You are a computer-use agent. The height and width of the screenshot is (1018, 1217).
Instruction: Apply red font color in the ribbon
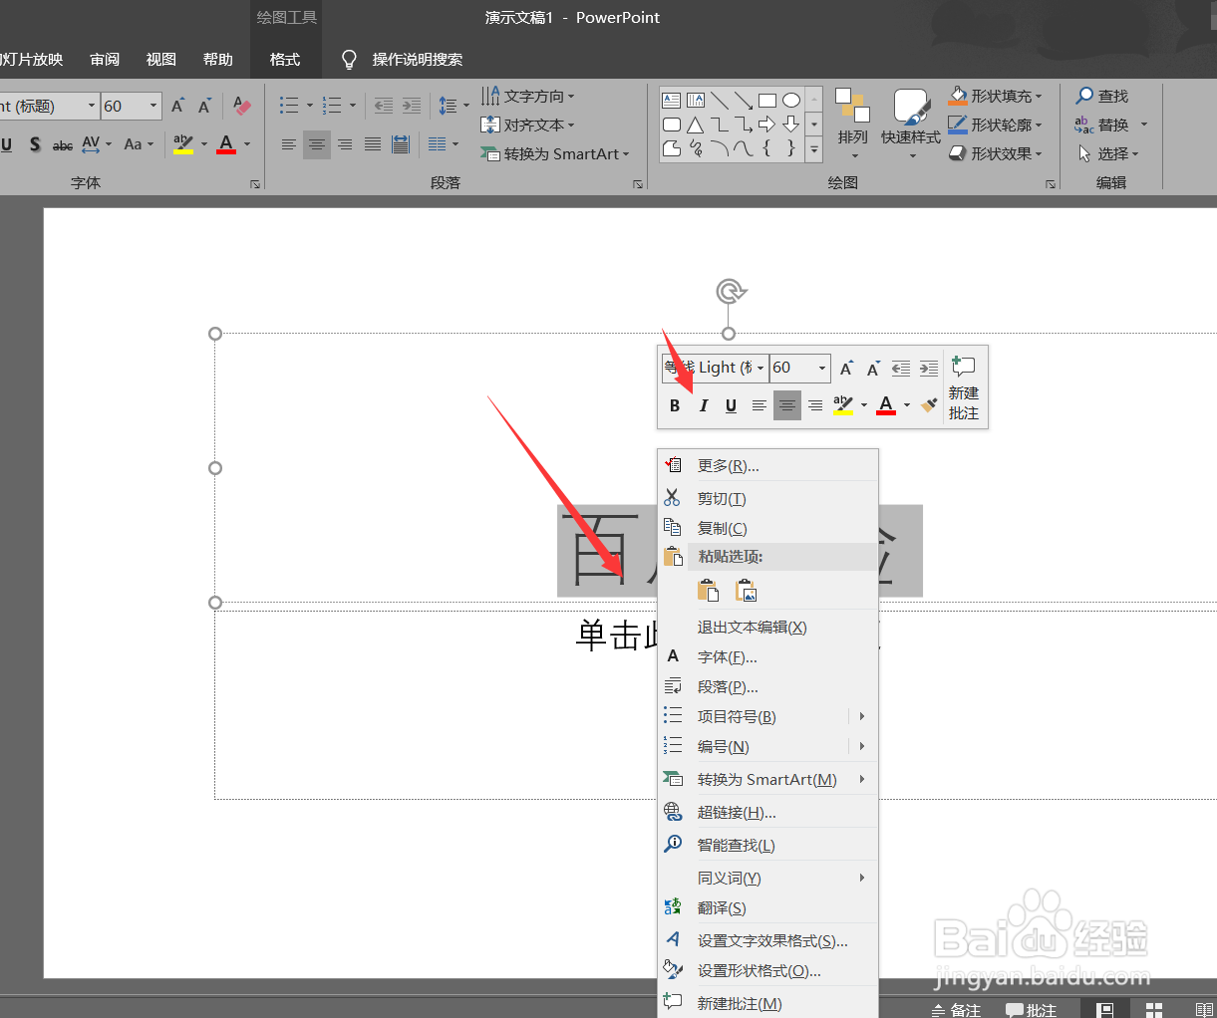coord(226,144)
